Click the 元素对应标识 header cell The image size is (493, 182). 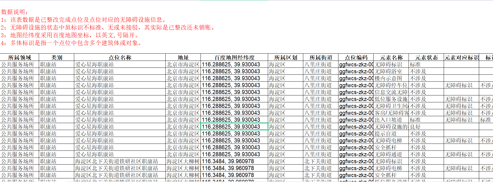pyautogui.click(x=461, y=58)
